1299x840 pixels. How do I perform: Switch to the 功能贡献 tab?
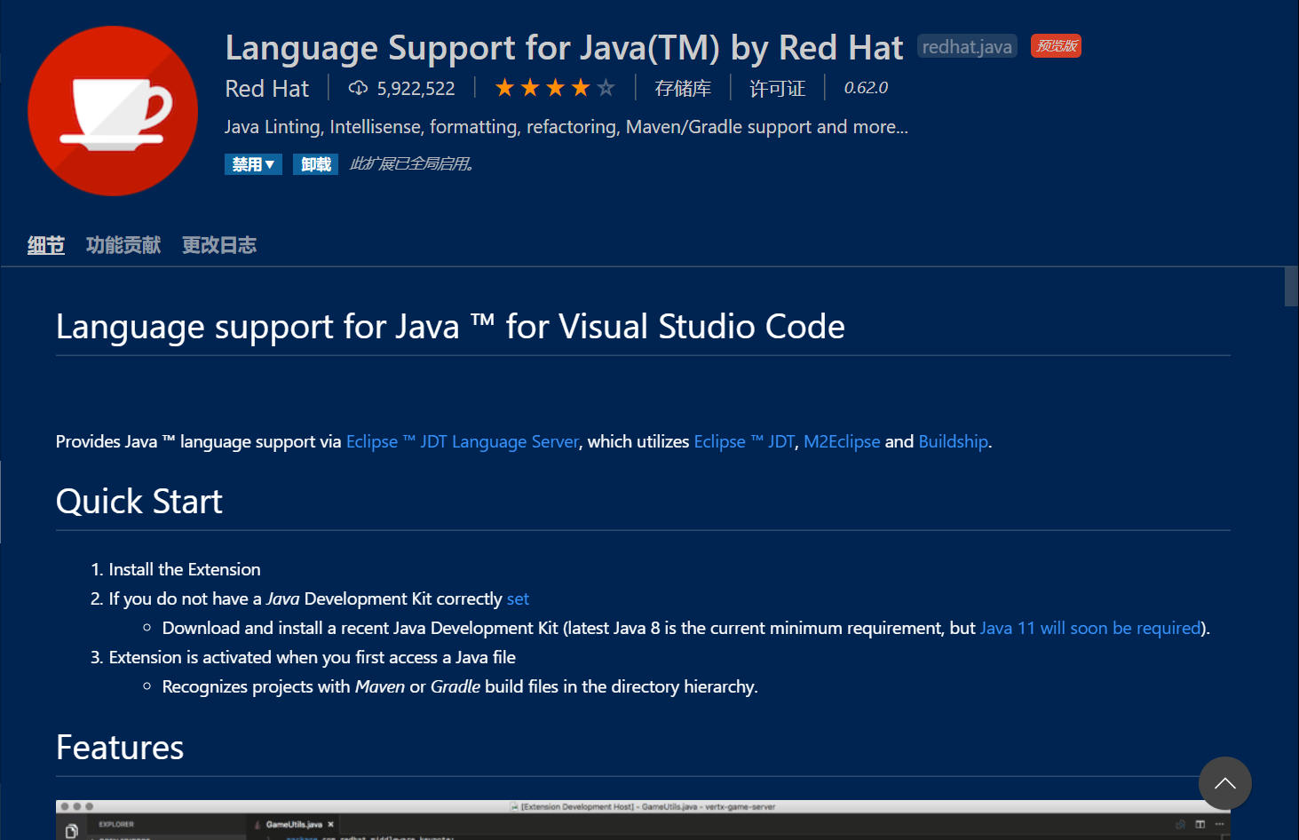coord(123,245)
